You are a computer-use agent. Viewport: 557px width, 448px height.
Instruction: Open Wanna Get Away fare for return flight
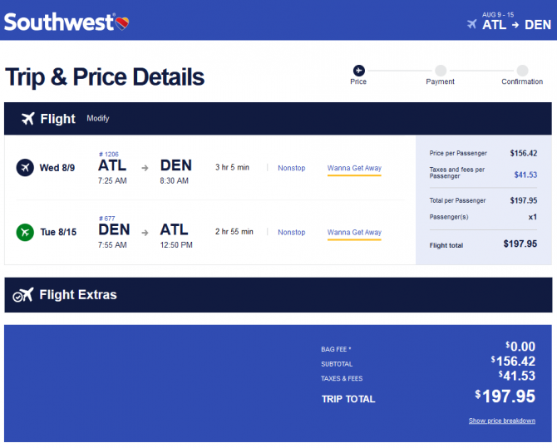coord(354,233)
